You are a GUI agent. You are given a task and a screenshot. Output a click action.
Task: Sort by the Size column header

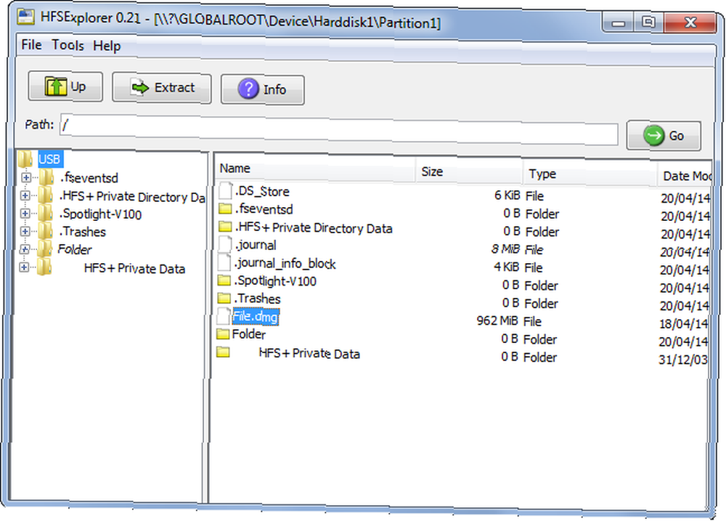point(469,171)
